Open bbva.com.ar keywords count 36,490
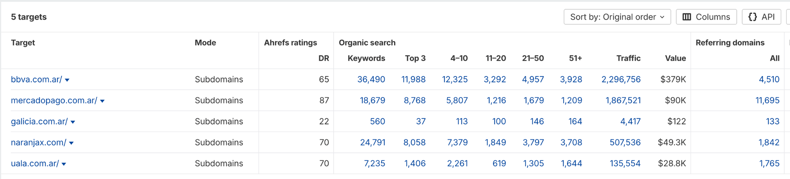This screenshot has width=790, height=179. point(371,79)
